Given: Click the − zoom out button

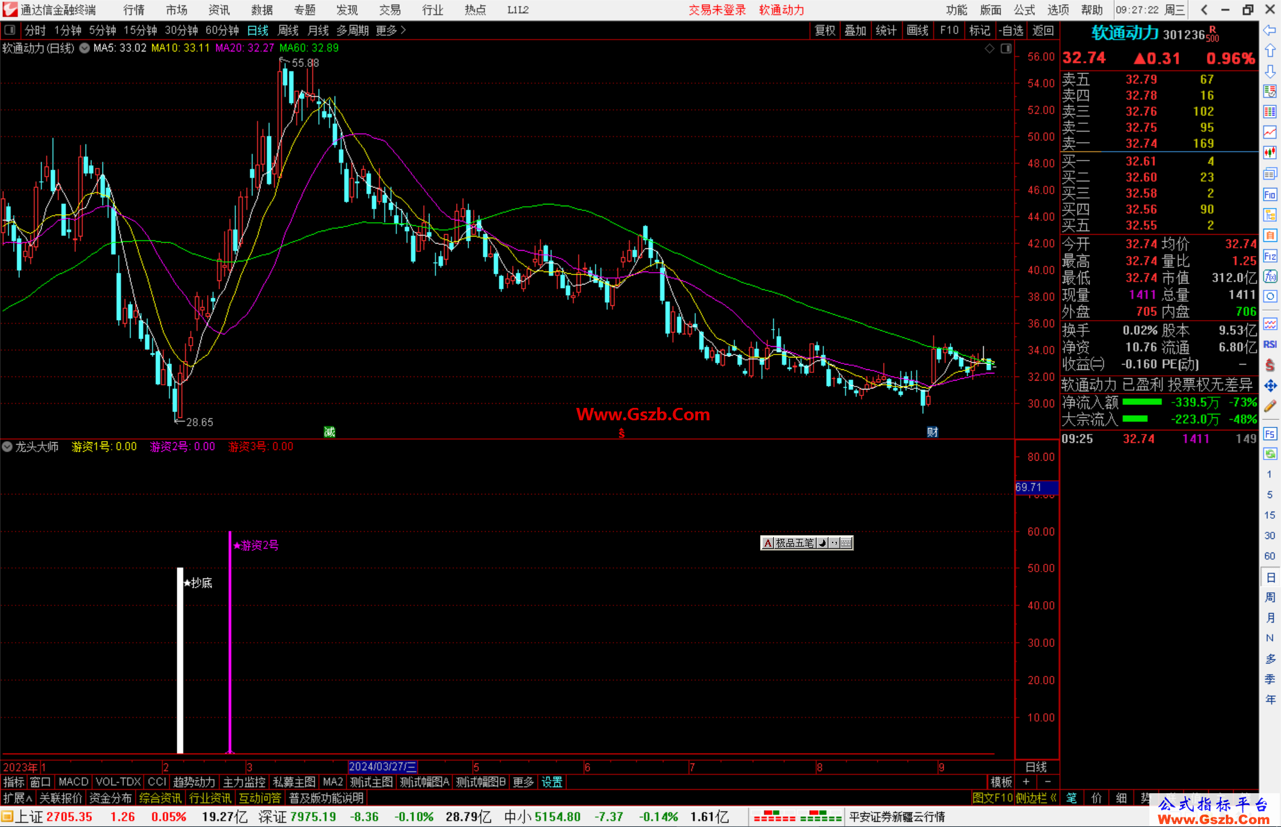Looking at the screenshot, I should click(1048, 782).
